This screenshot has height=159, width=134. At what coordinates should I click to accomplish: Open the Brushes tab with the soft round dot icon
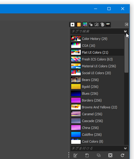(x=72, y=24)
